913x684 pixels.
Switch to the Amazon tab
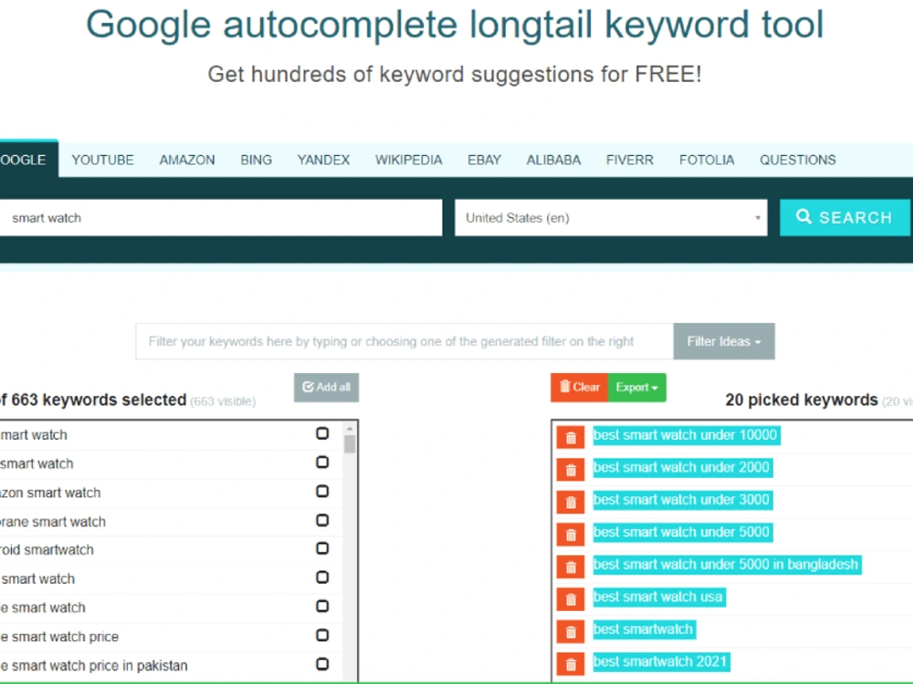[187, 160]
